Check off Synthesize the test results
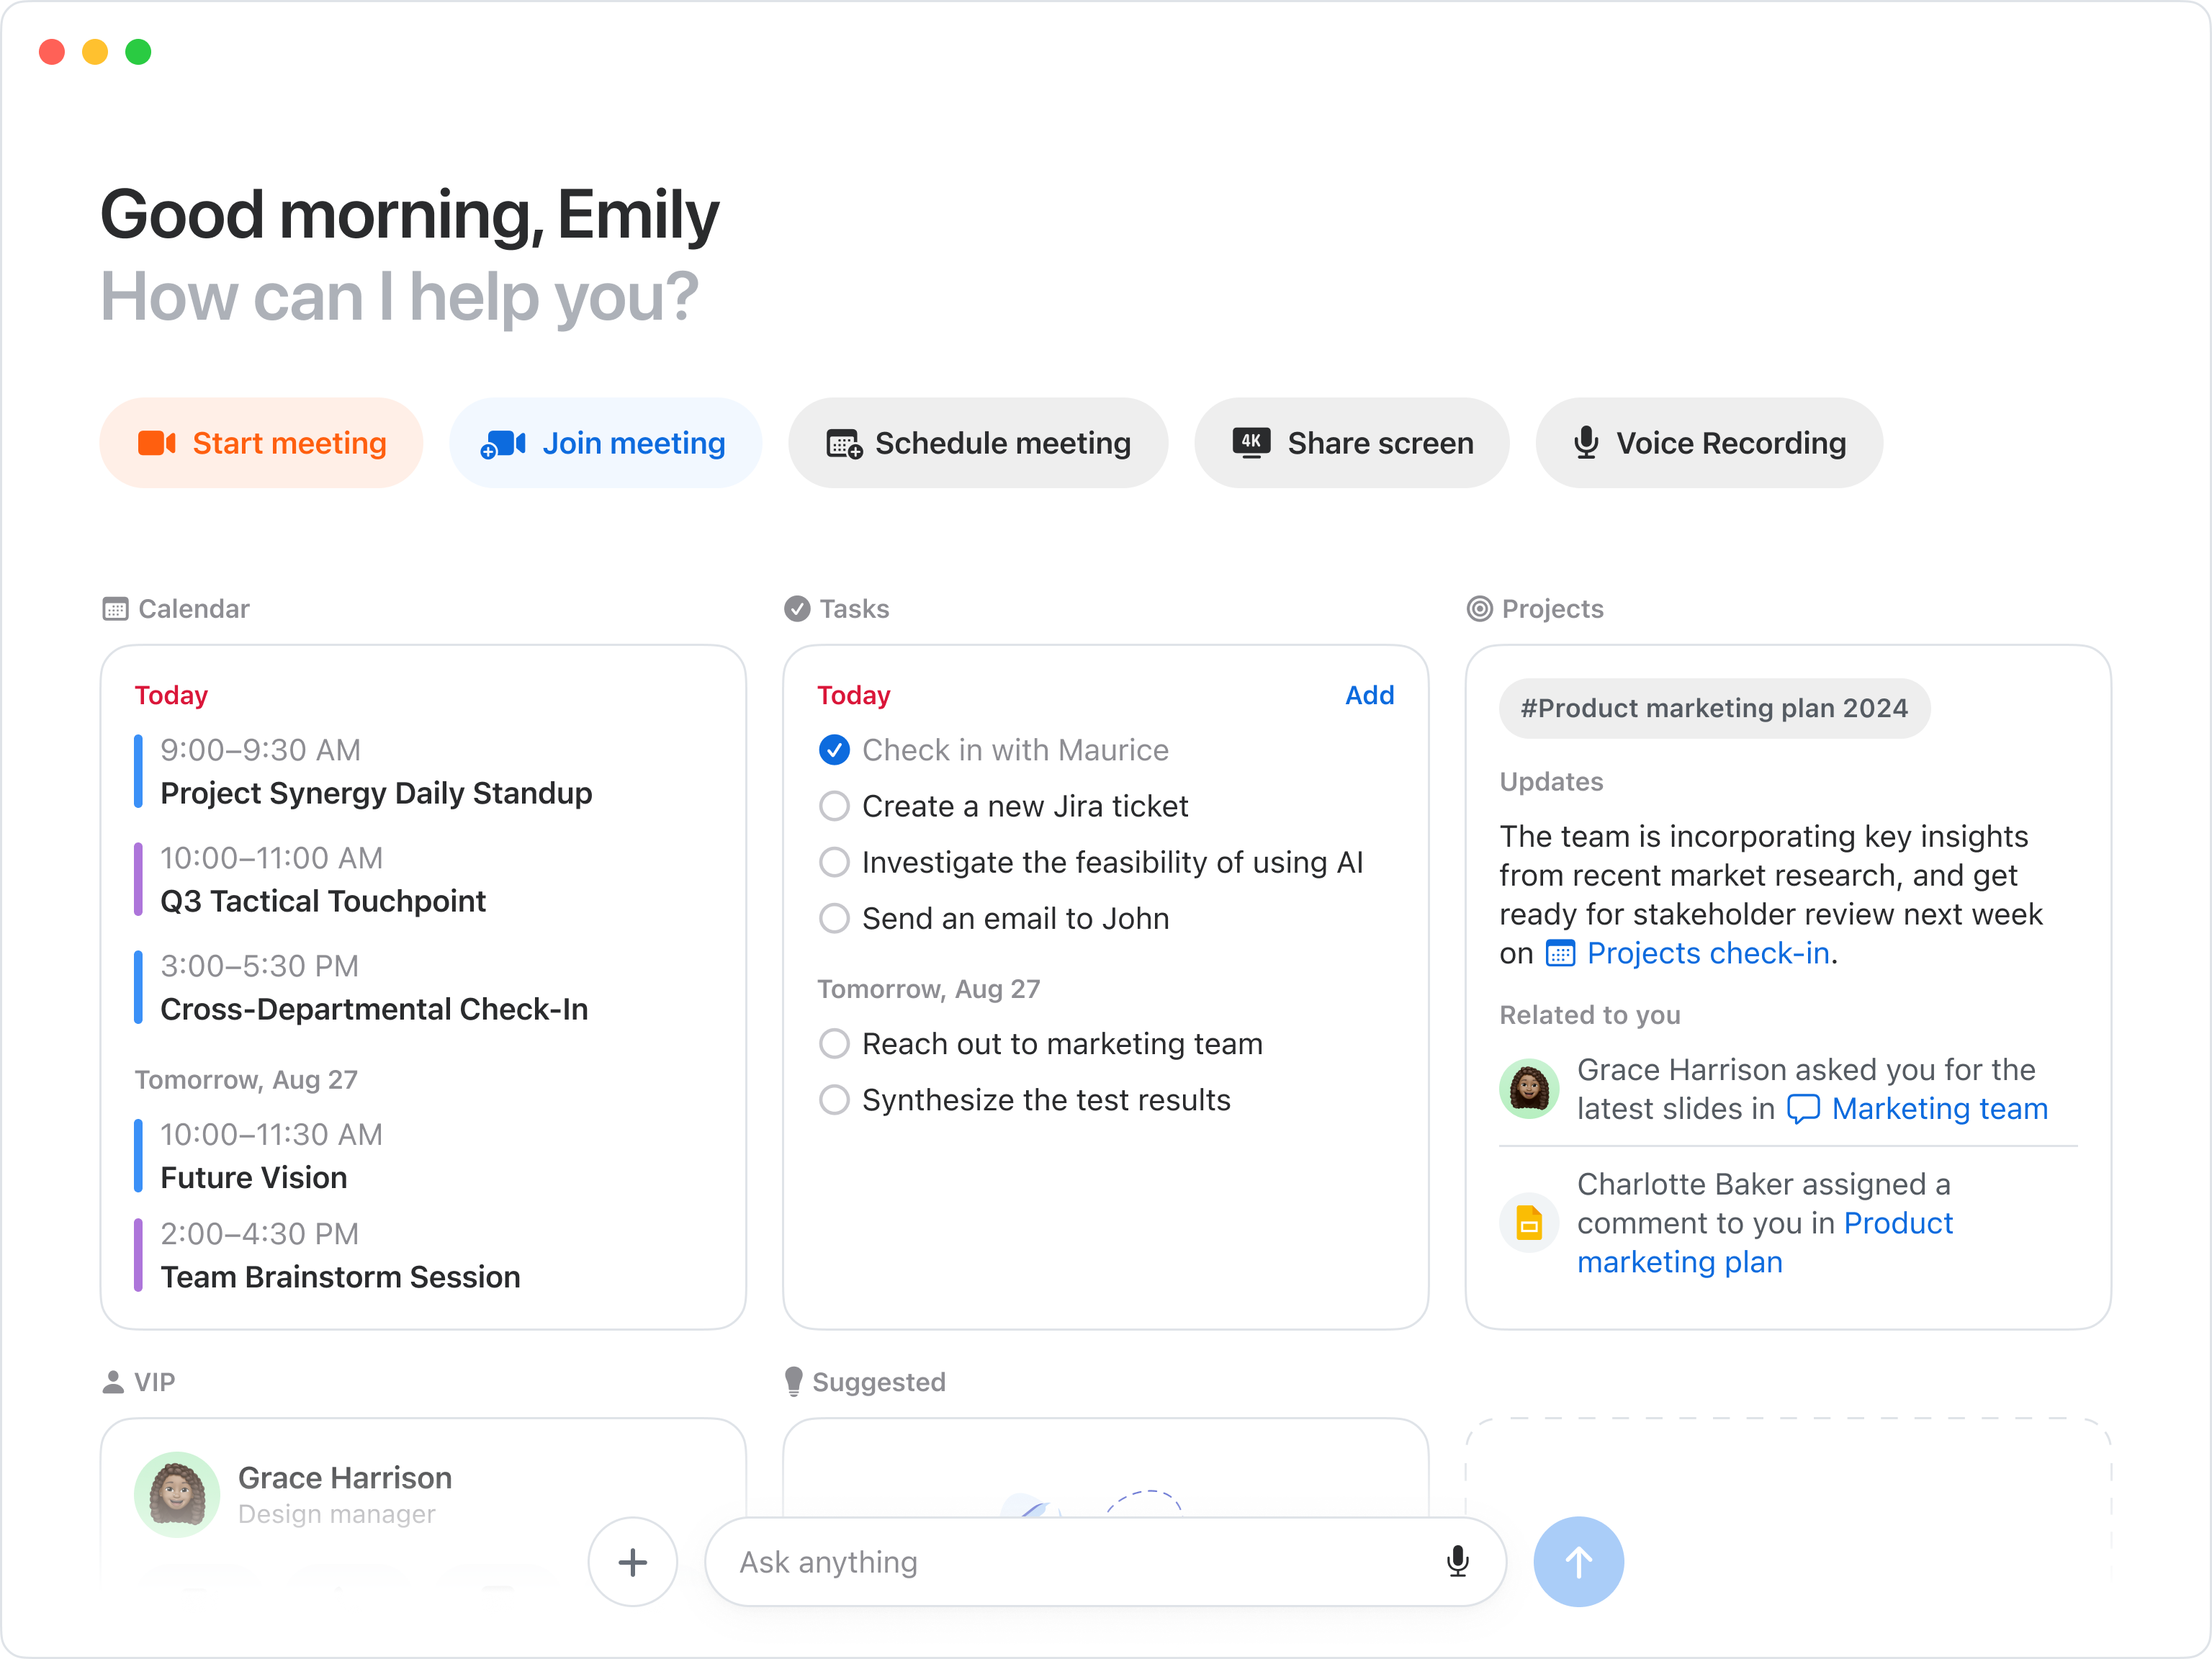This screenshot has width=2212, height=1659. coord(834,1099)
